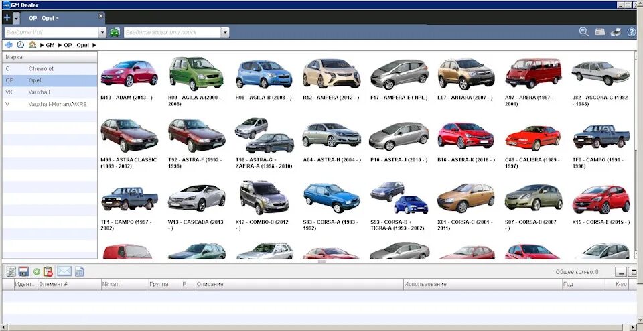Open the F17 - AMPERA-E model thumbnail

[x=399, y=74]
